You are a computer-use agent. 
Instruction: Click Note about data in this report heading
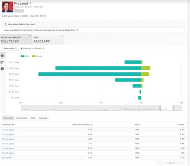(x=22, y=24)
